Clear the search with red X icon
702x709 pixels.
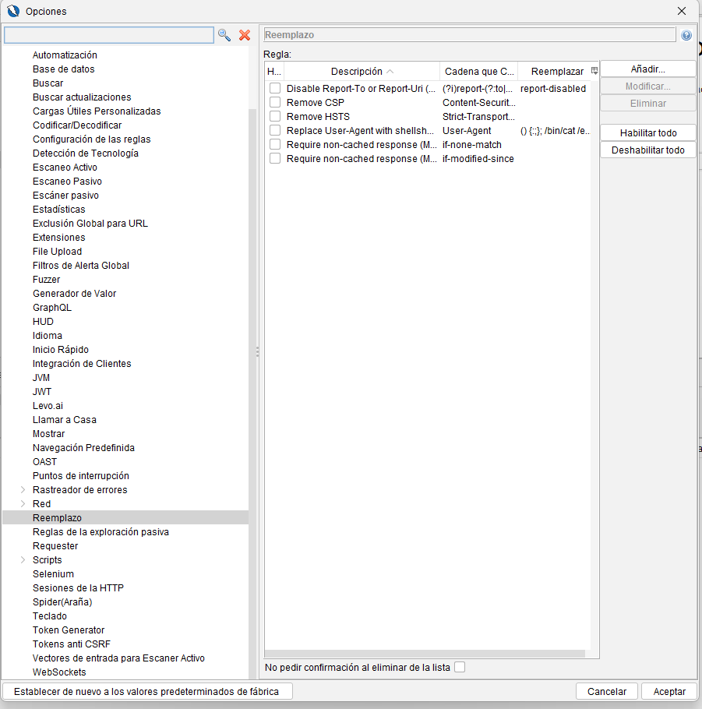coord(245,35)
